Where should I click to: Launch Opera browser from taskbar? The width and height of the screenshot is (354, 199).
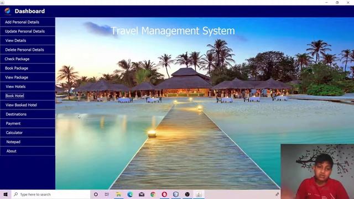(x=164, y=194)
